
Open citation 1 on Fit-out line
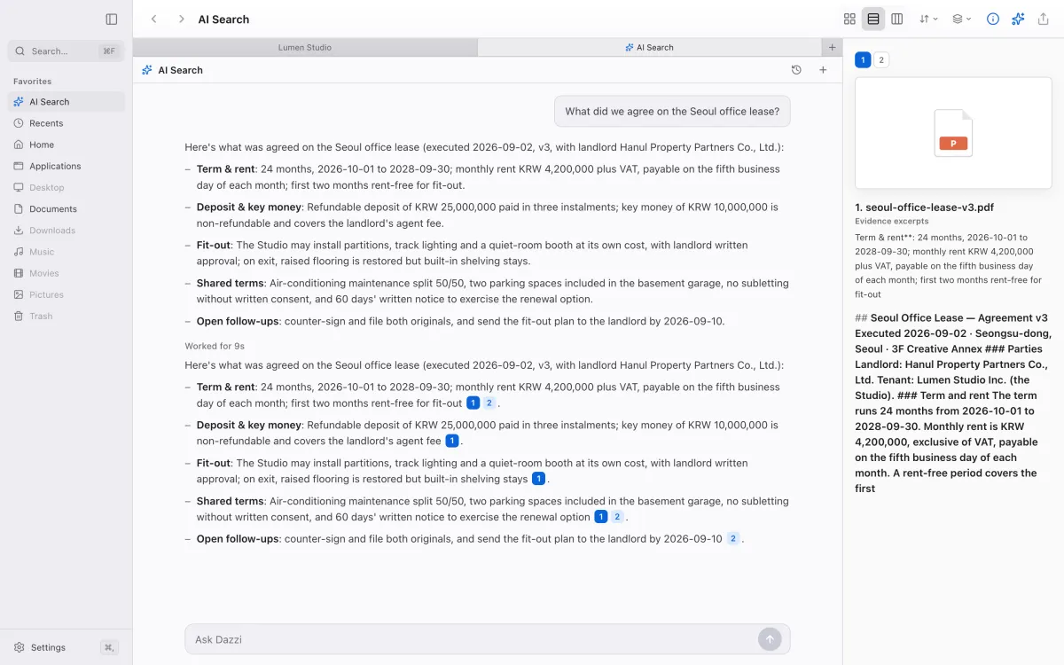(x=539, y=479)
